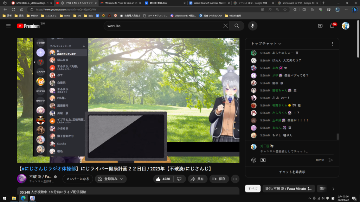Open the browser home page
The image size is (360, 202).
point(22,9)
